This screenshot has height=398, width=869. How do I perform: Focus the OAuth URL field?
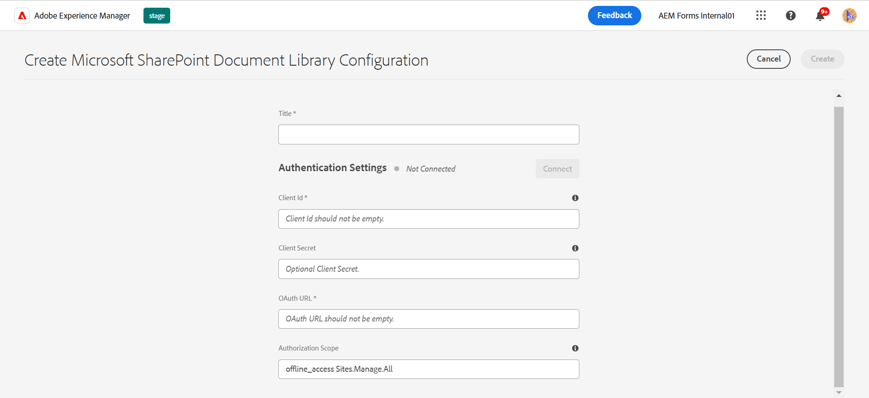(x=429, y=319)
